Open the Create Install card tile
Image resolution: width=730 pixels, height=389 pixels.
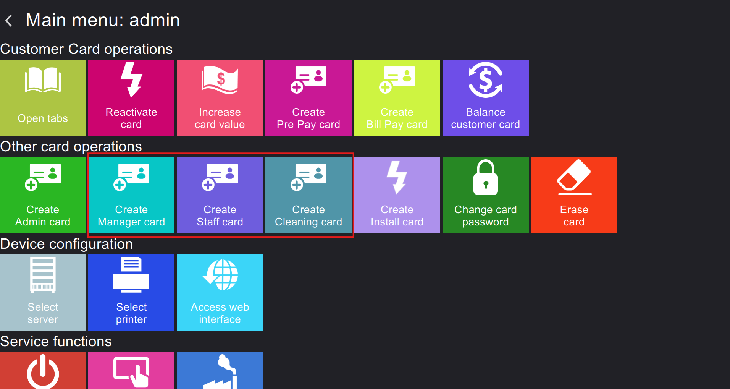click(x=397, y=195)
